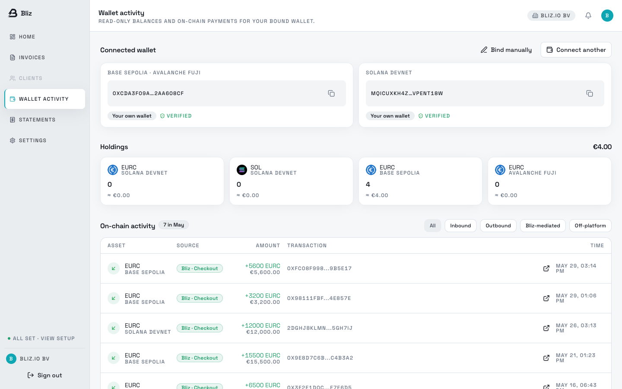622x389 pixels.
Task: Copy the 0XCDA3F09A…2AA608CF address
Action: (331, 93)
